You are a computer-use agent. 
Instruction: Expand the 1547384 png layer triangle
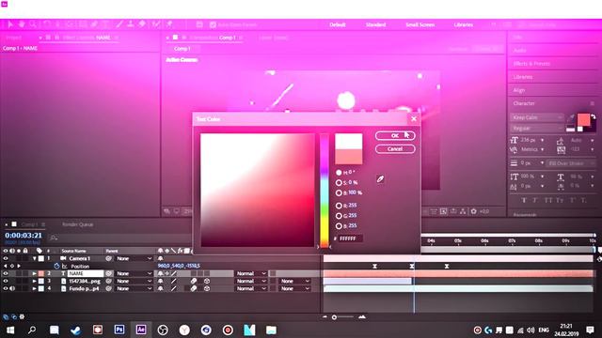point(34,281)
